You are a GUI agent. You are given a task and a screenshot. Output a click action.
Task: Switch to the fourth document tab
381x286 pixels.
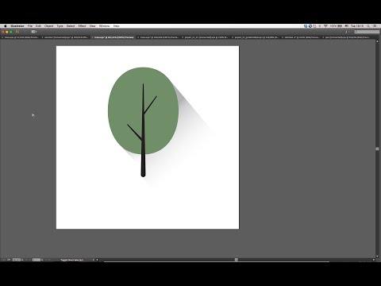pyautogui.click(x=159, y=37)
